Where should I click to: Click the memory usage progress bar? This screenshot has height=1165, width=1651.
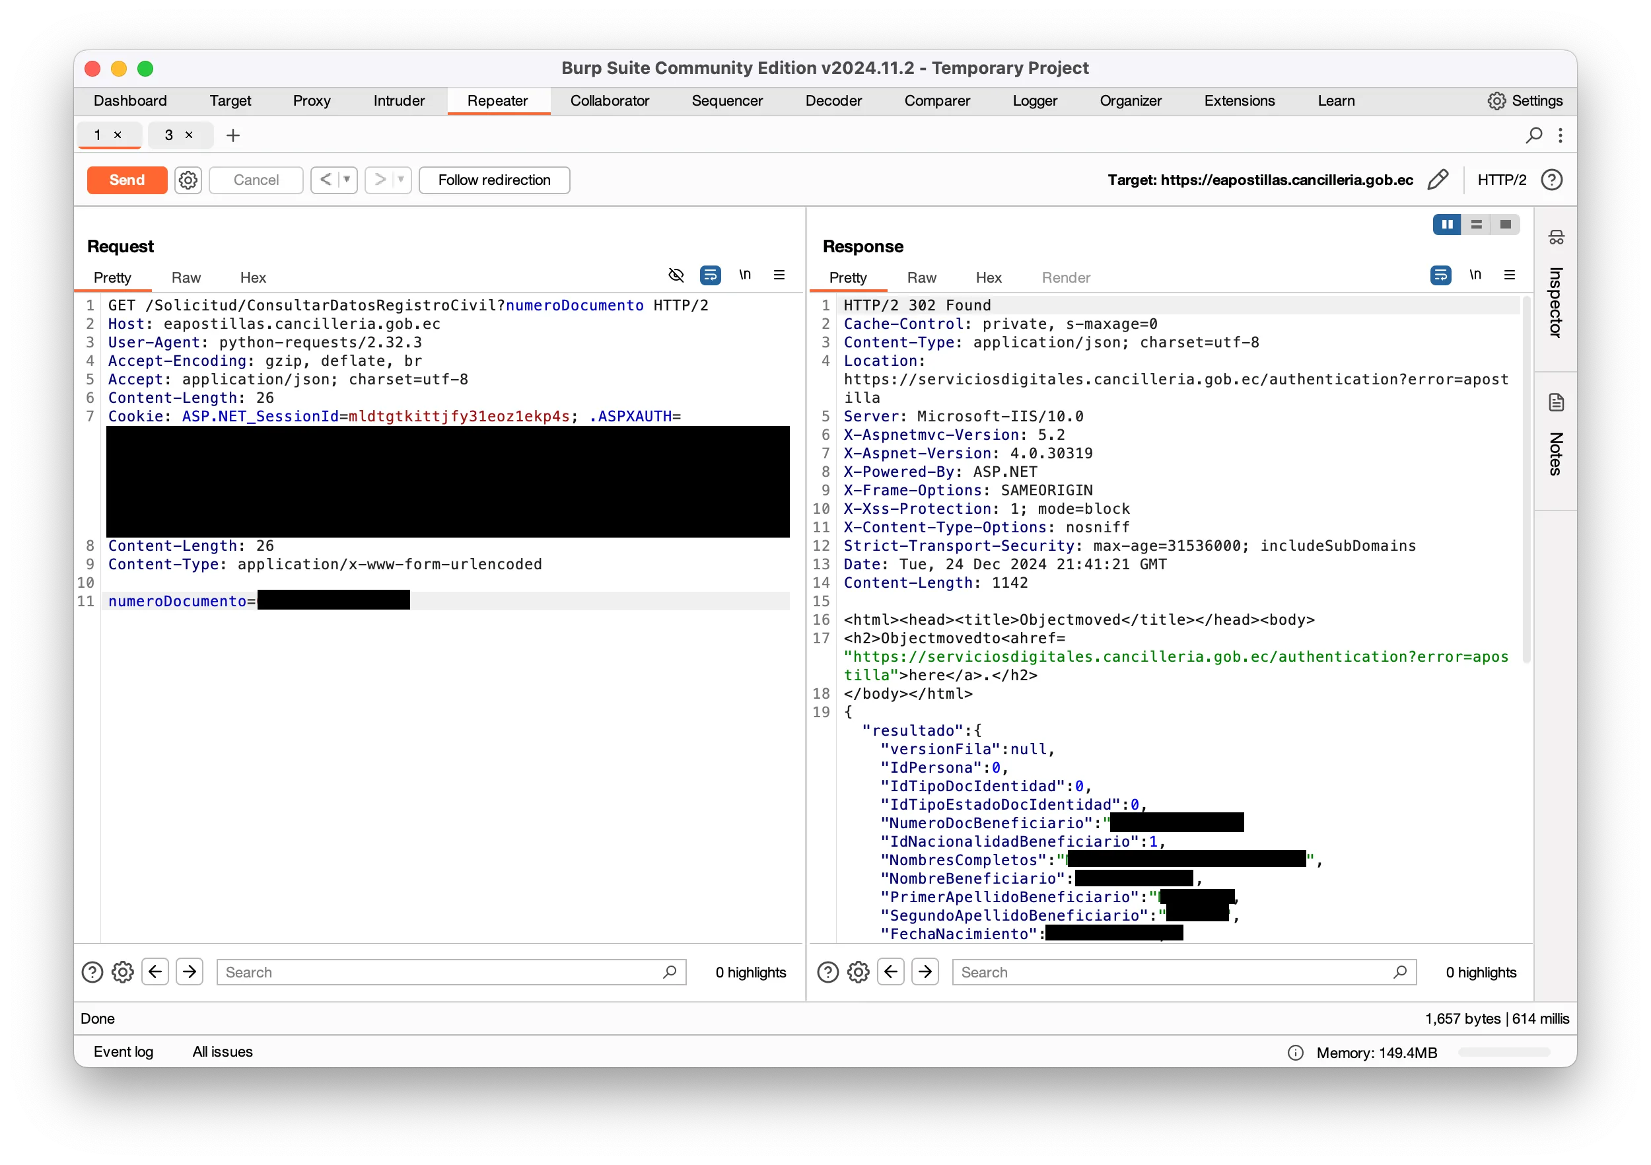click(1504, 1052)
